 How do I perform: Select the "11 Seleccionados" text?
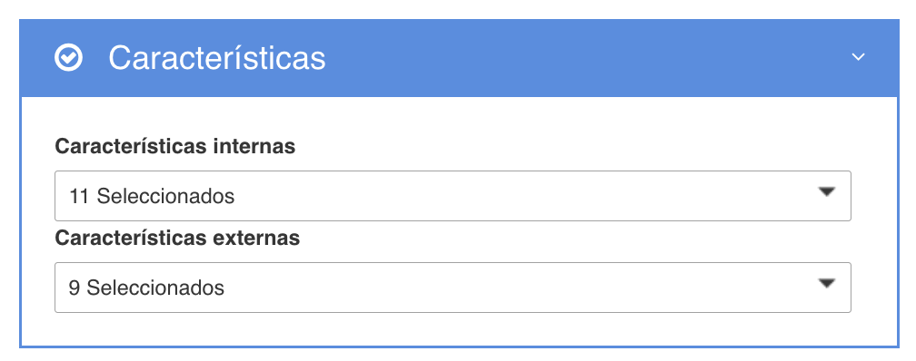(152, 197)
